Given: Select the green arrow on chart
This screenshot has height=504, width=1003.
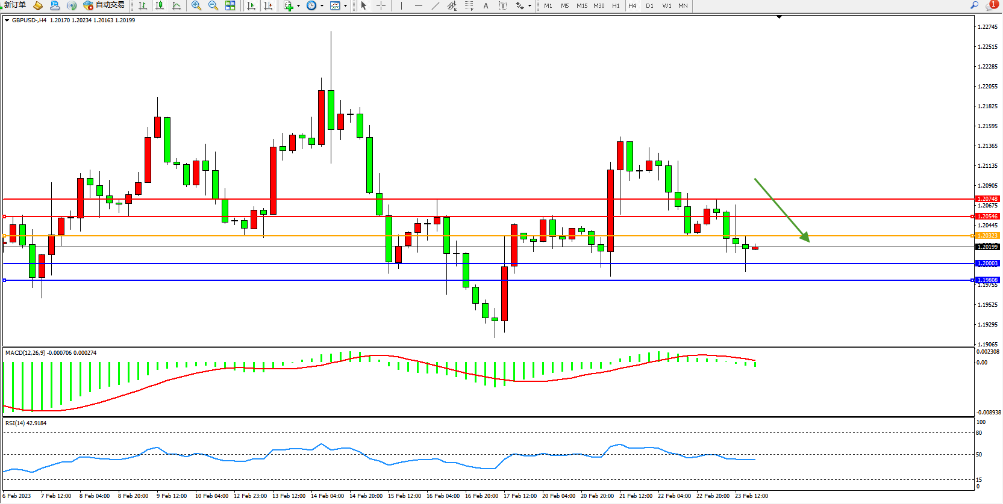Looking at the screenshot, I should [783, 211].
